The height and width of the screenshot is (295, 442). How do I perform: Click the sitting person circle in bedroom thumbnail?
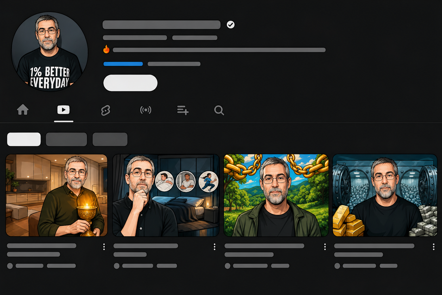186,181
